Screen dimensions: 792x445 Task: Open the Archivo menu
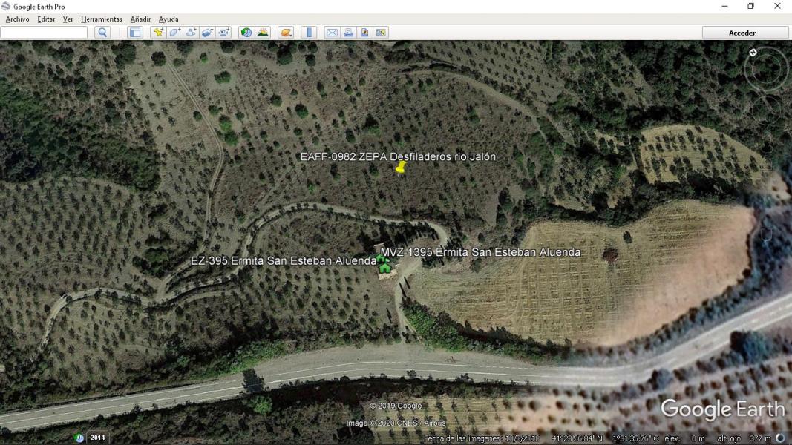17,19
